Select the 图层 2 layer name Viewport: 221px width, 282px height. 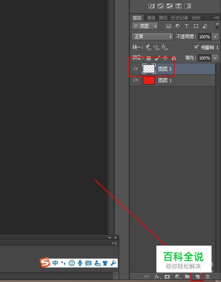165,69
